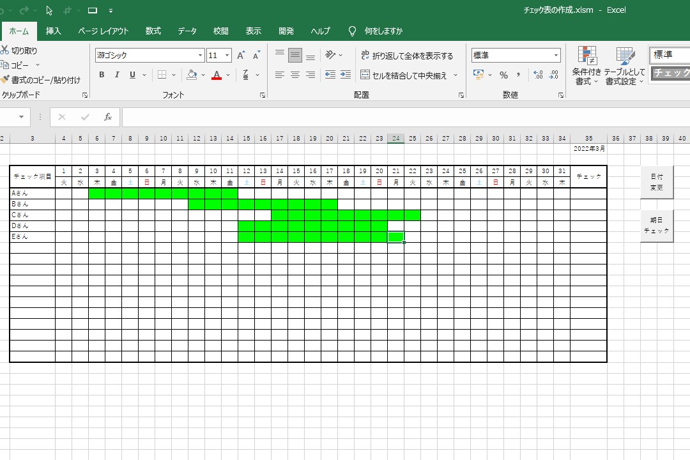The height and width of the screenshot is (460, 690).
Task: Open the borders dropdown arrow
Action: click(x=174, y=75)
